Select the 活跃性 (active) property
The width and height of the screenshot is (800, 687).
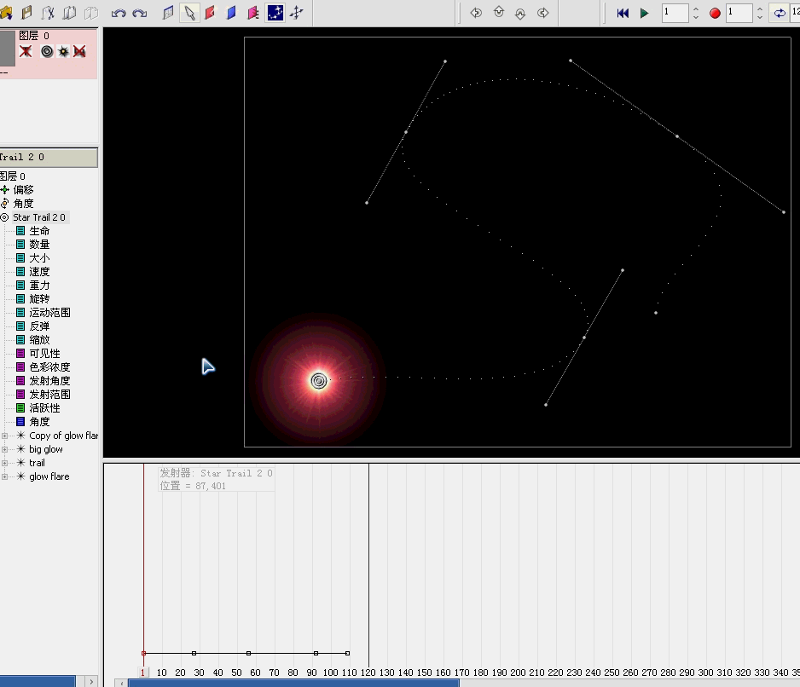click(x=44, y=408)
